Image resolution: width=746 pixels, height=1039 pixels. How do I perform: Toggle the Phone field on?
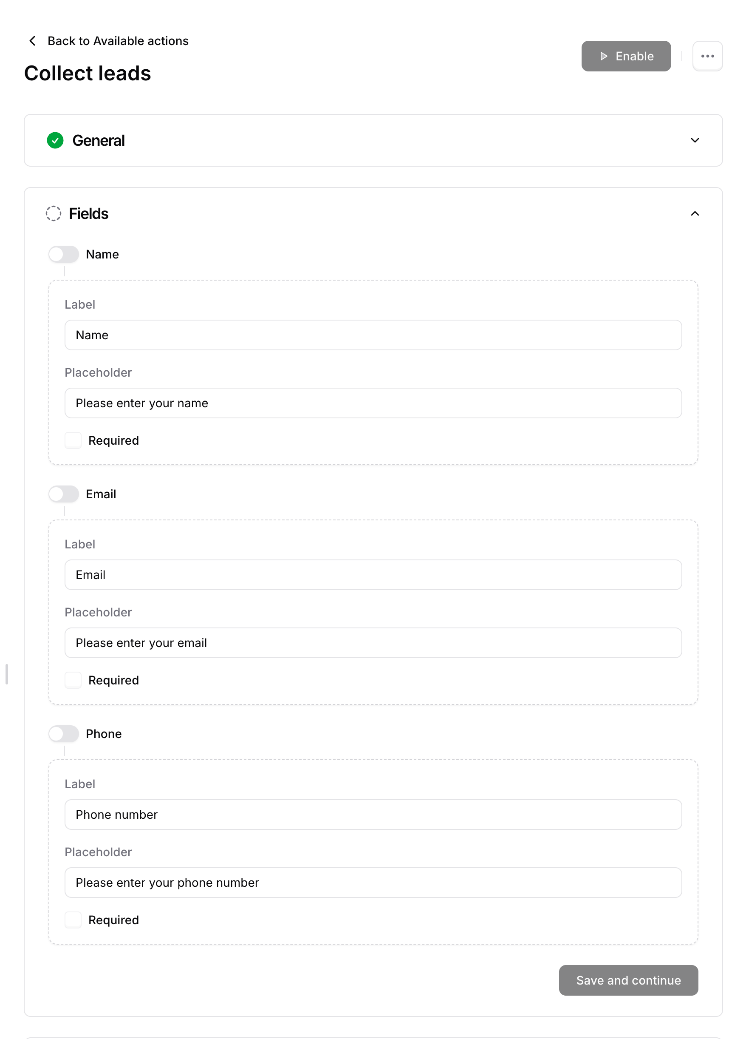[64, 733]
